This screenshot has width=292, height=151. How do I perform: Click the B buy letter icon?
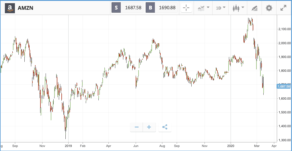(150, 8)
